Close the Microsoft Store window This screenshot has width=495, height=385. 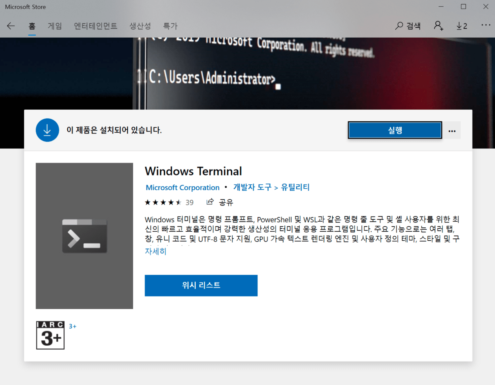[x=486, y=7]
